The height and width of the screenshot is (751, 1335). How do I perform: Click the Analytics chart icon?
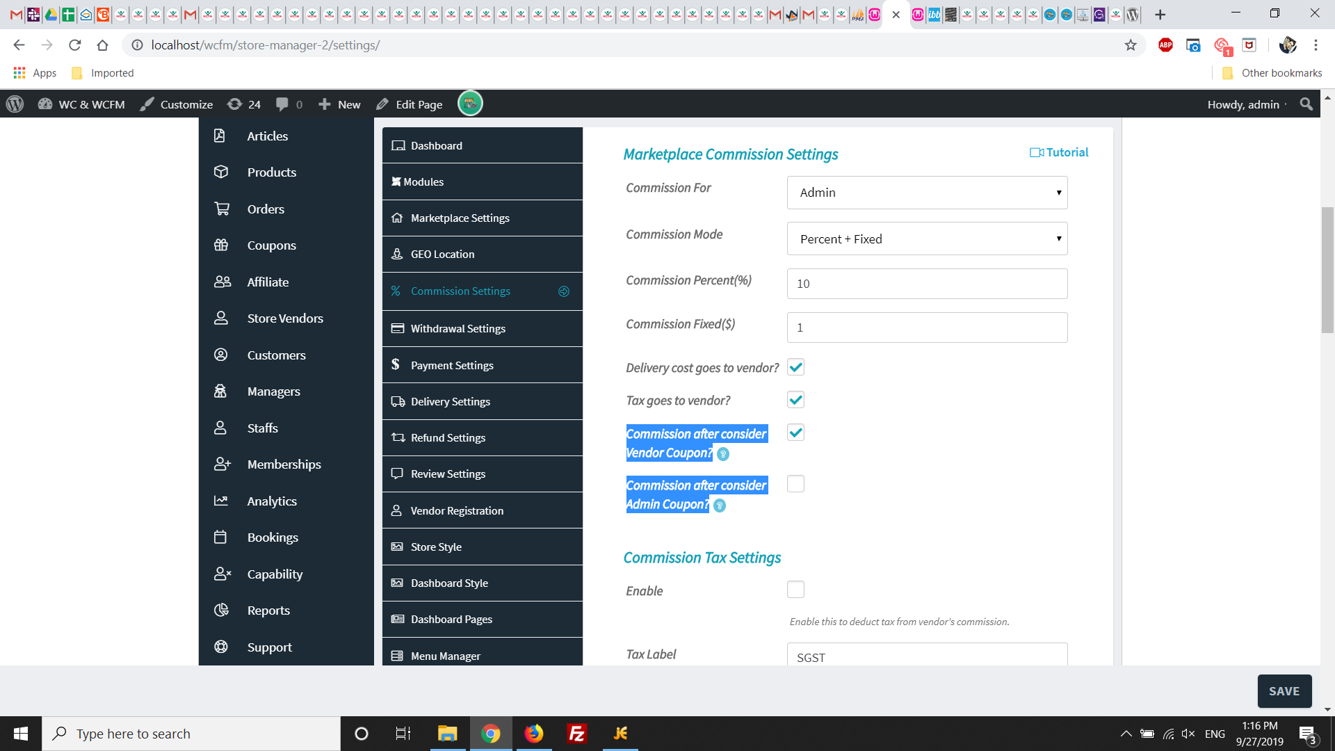point(221,501)
